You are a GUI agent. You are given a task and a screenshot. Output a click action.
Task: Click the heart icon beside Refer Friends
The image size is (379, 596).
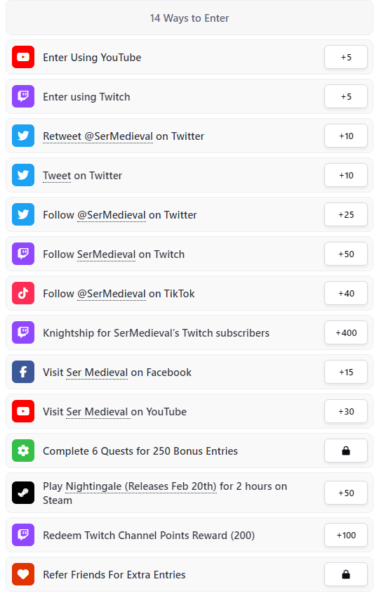click(23, 574)
